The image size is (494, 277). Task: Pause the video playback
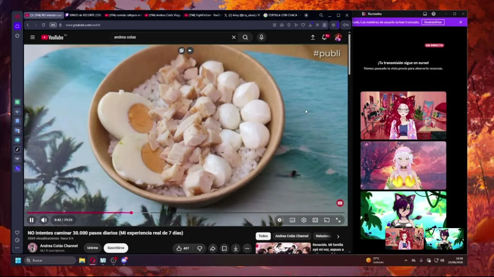[x=32, y=220]
